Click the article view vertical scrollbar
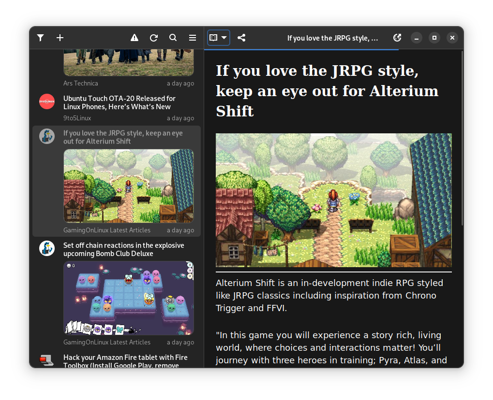Screen dimensions: 493x400 tap(462, 138)
